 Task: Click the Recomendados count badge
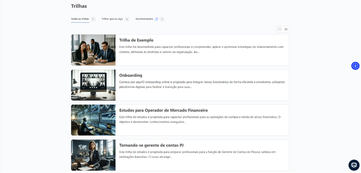pos(162,19)
